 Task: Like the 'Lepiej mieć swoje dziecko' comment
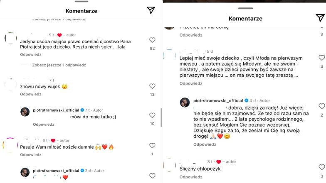(321, 58)
